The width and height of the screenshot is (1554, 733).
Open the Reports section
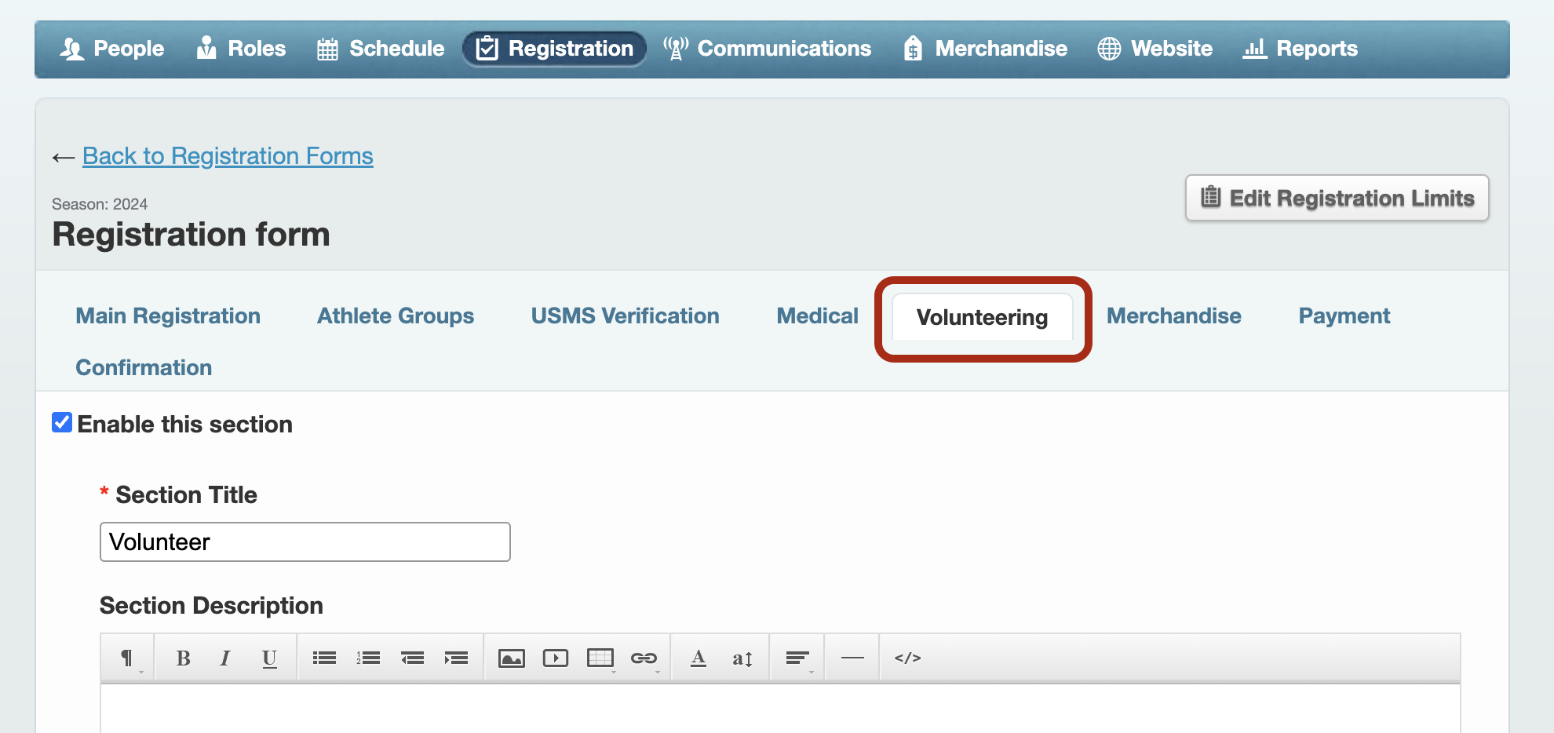click(1300, 49)
